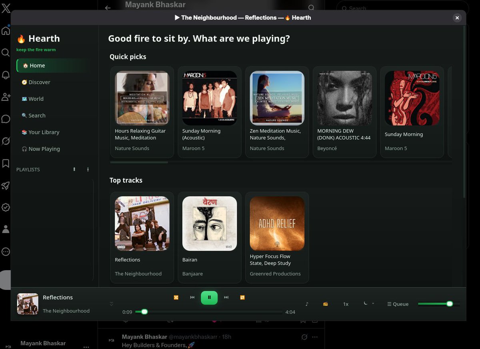Like the current song with heart icon
Screen dimensions: 480x349
pyautogui.click(x=111, y=304)
